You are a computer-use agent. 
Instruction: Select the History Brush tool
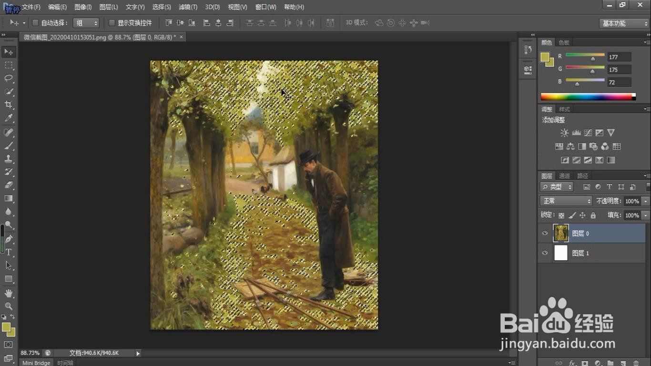coord(9,172)
